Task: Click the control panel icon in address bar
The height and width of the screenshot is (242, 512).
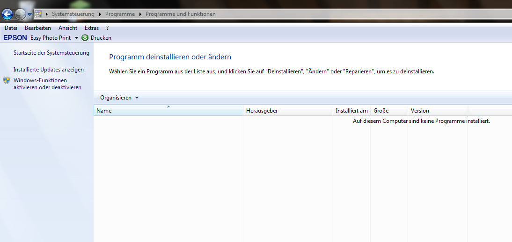Action: click(x=38, y=14)
